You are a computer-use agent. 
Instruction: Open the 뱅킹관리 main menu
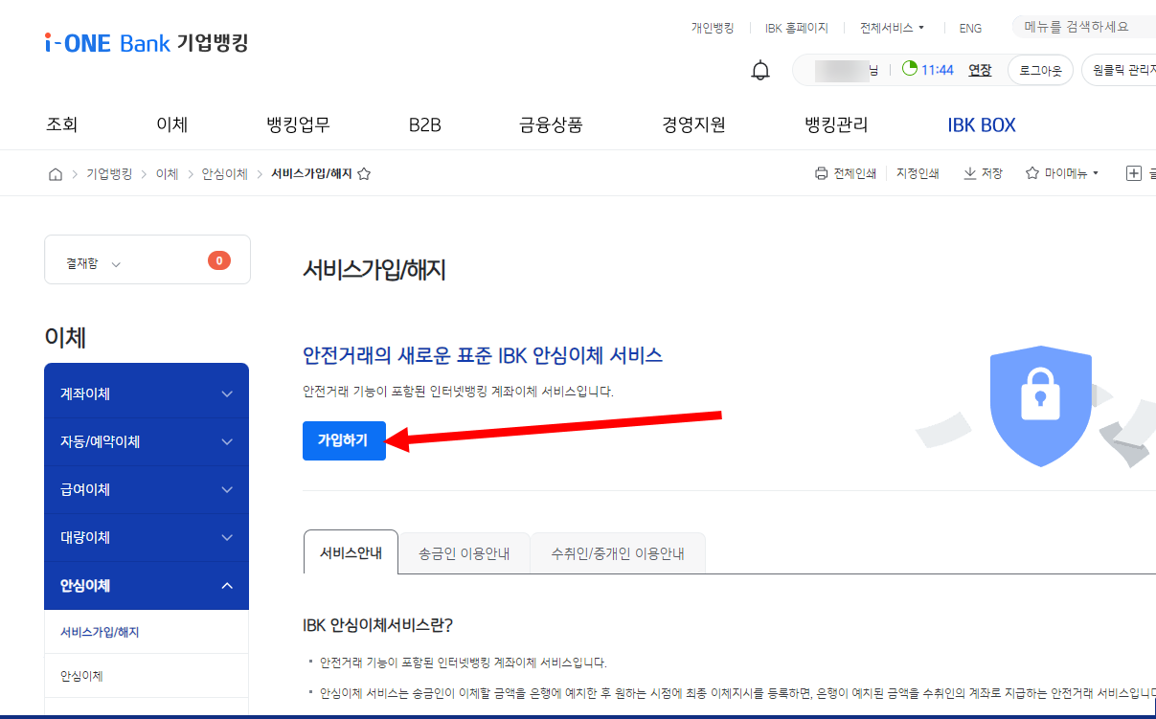(836, 124)
